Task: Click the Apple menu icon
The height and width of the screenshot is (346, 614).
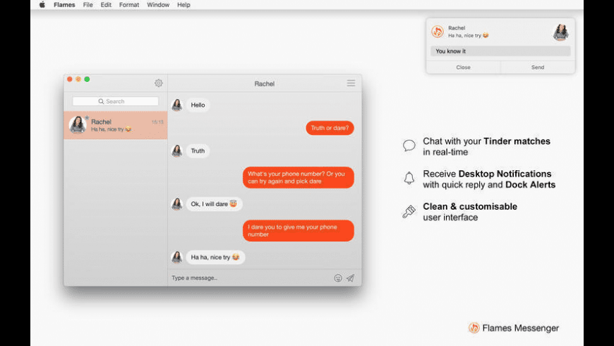Action: coord(42,5)
